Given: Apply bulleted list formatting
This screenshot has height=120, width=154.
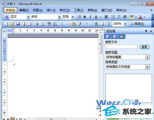Looking at the screenshot, I should click(x=119, y=17).
